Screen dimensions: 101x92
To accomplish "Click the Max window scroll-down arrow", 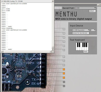I will click(53, 49).
